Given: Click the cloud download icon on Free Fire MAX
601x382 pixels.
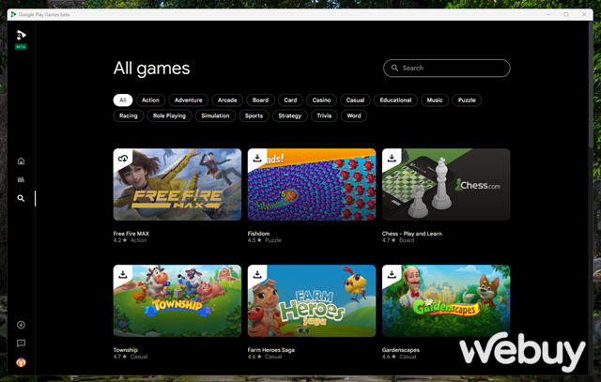Looking at the screenshot, I should [x=123, y=159].
